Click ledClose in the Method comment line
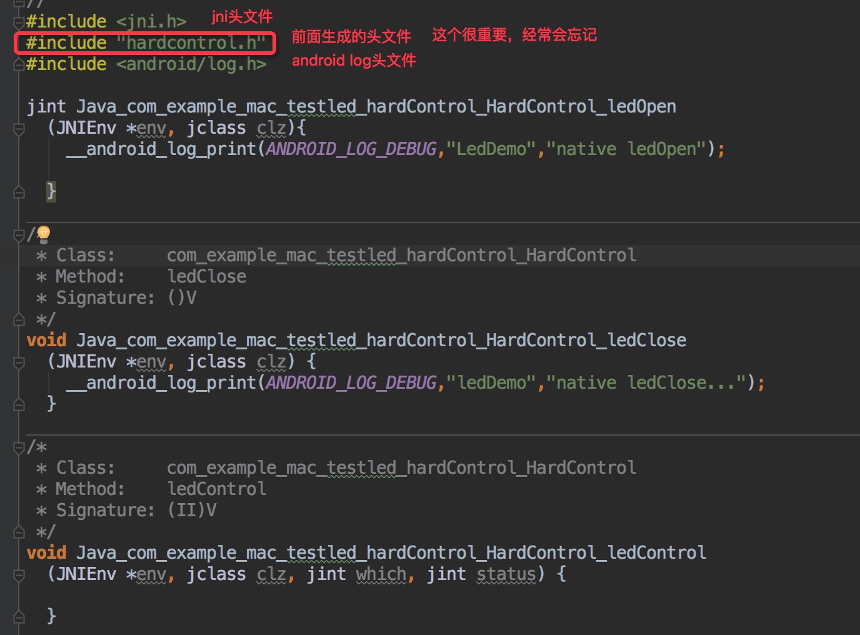The image size is (860, 635). pos(207,276)
